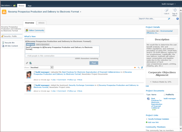The image size is (182, 132).
Task: Switch to Ask a Question tab
Action: pos(43,44)
